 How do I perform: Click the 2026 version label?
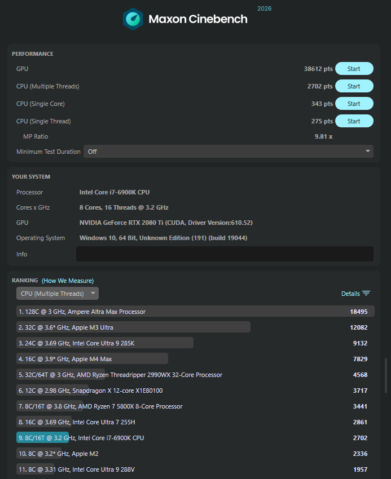[265, 8]
